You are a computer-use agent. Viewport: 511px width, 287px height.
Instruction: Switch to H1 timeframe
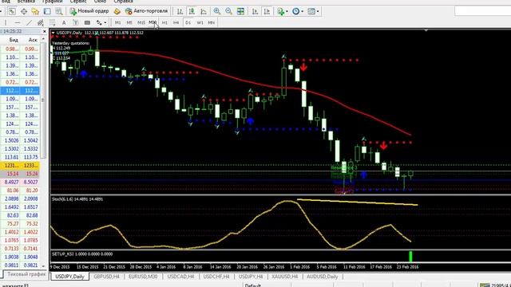click(x=164, y=22)
